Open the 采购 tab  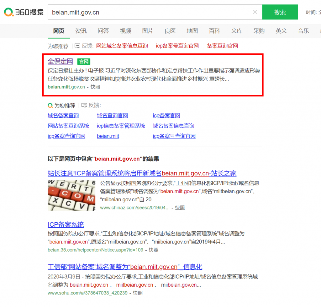[x=259, y=31]
